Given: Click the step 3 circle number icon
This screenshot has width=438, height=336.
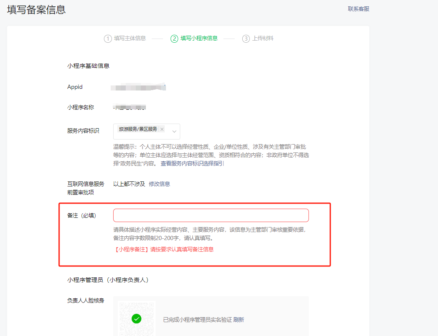Looking at the screenshot, I should 246,39.
